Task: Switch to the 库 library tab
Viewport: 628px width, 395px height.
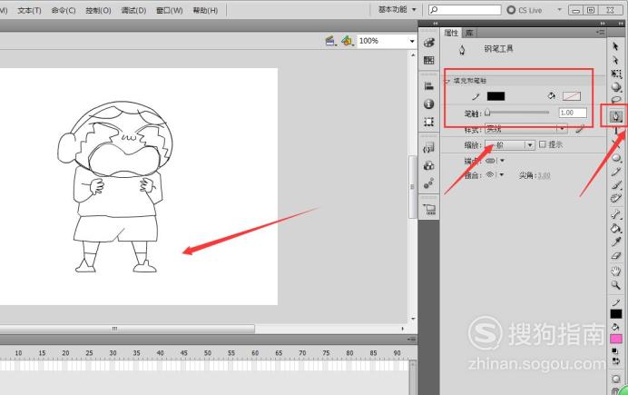Action: point(469,33)
